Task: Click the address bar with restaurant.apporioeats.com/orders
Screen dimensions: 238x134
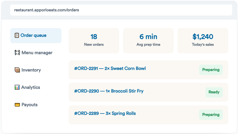Action: [x=121, y=10]
